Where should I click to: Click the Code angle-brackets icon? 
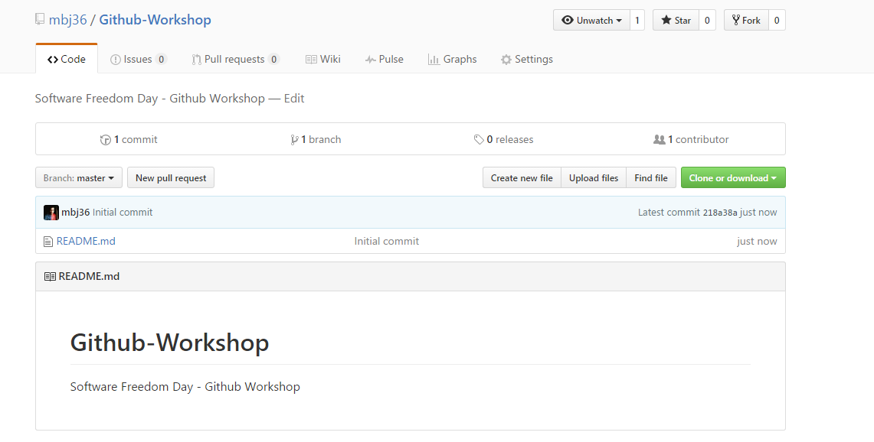coord(53,60)
